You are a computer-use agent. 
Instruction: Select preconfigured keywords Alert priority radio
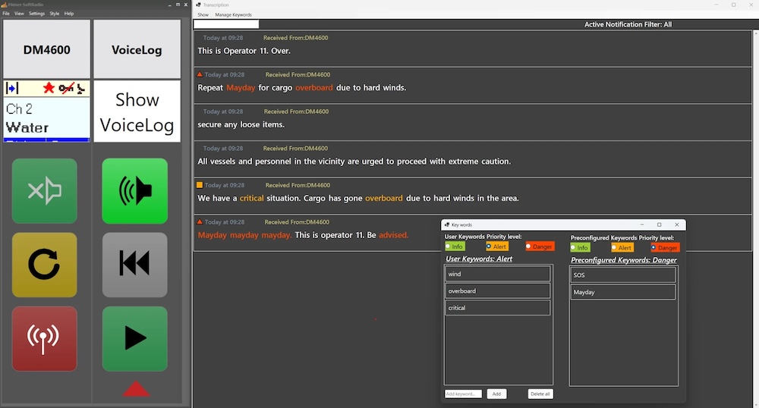point(616,247)
